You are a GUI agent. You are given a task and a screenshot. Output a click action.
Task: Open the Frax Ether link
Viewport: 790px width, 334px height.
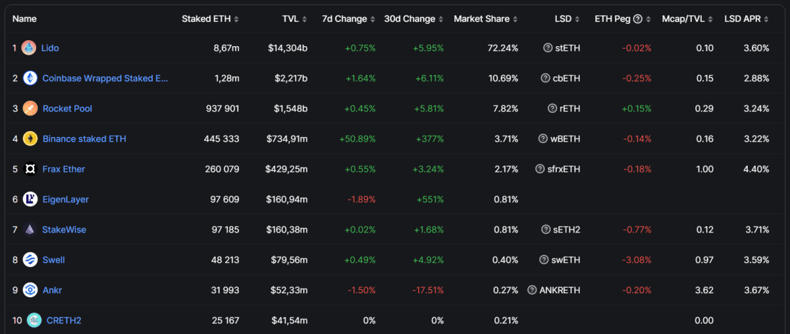coord(64,169)
